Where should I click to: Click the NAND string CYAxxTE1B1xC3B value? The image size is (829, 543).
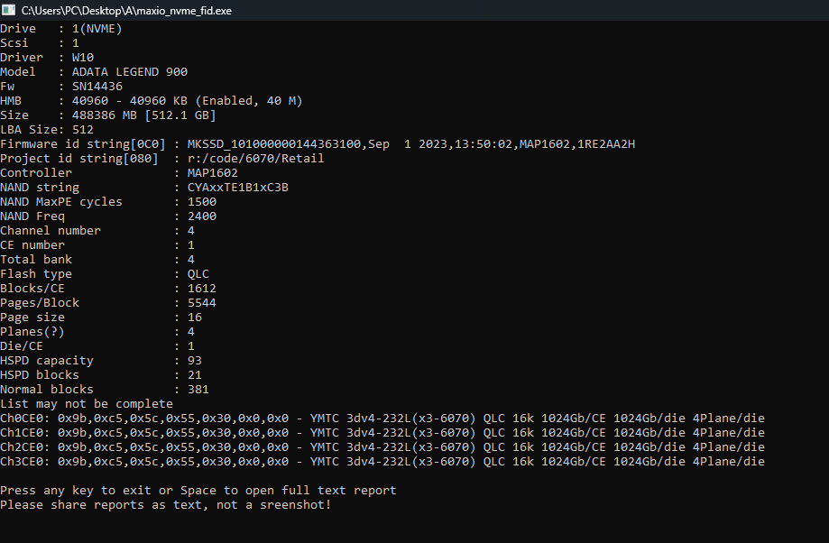(x=237, y=188)
